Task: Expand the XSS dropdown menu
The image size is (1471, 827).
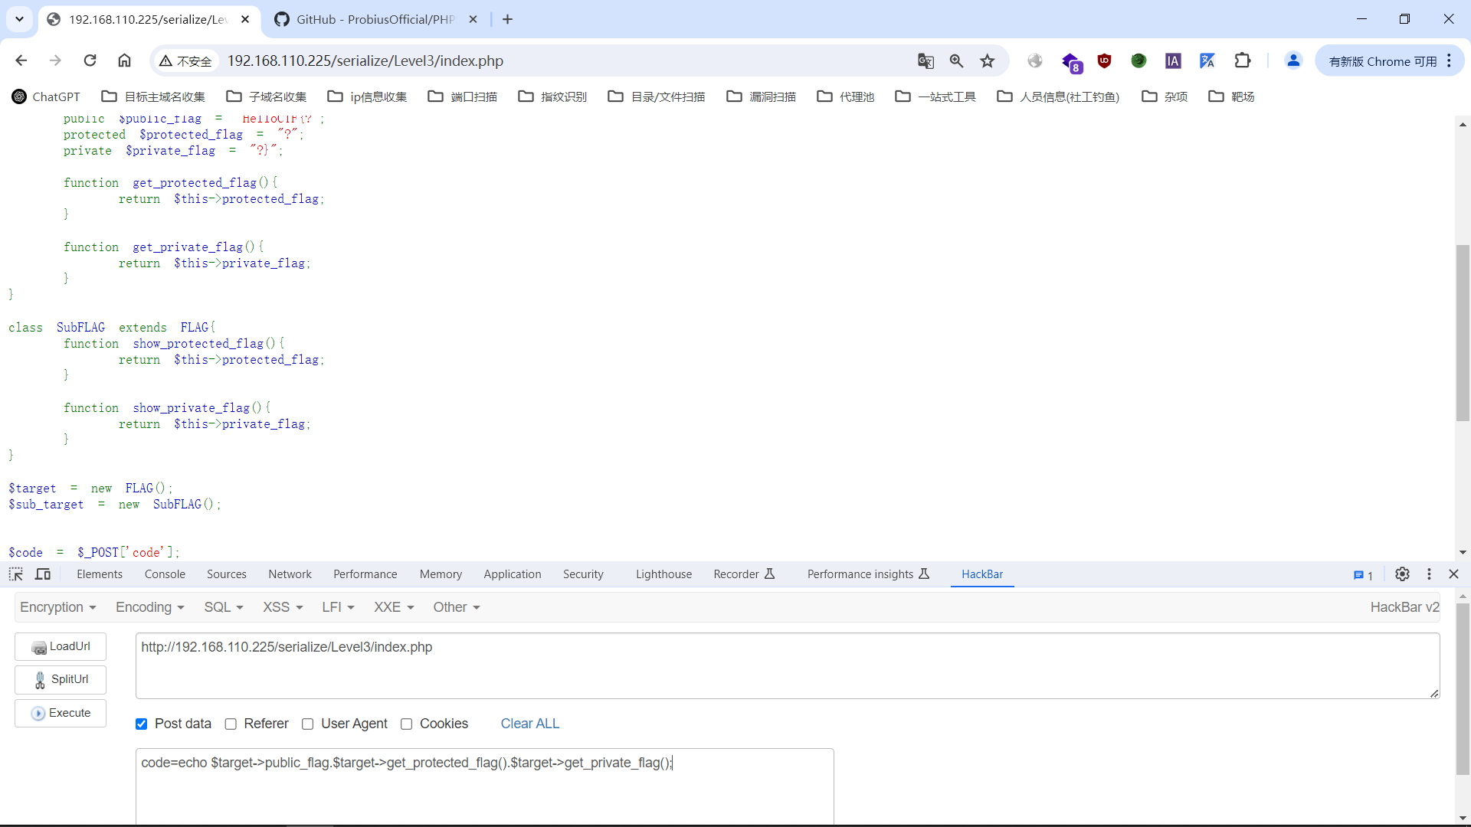Action: (283, 607)
